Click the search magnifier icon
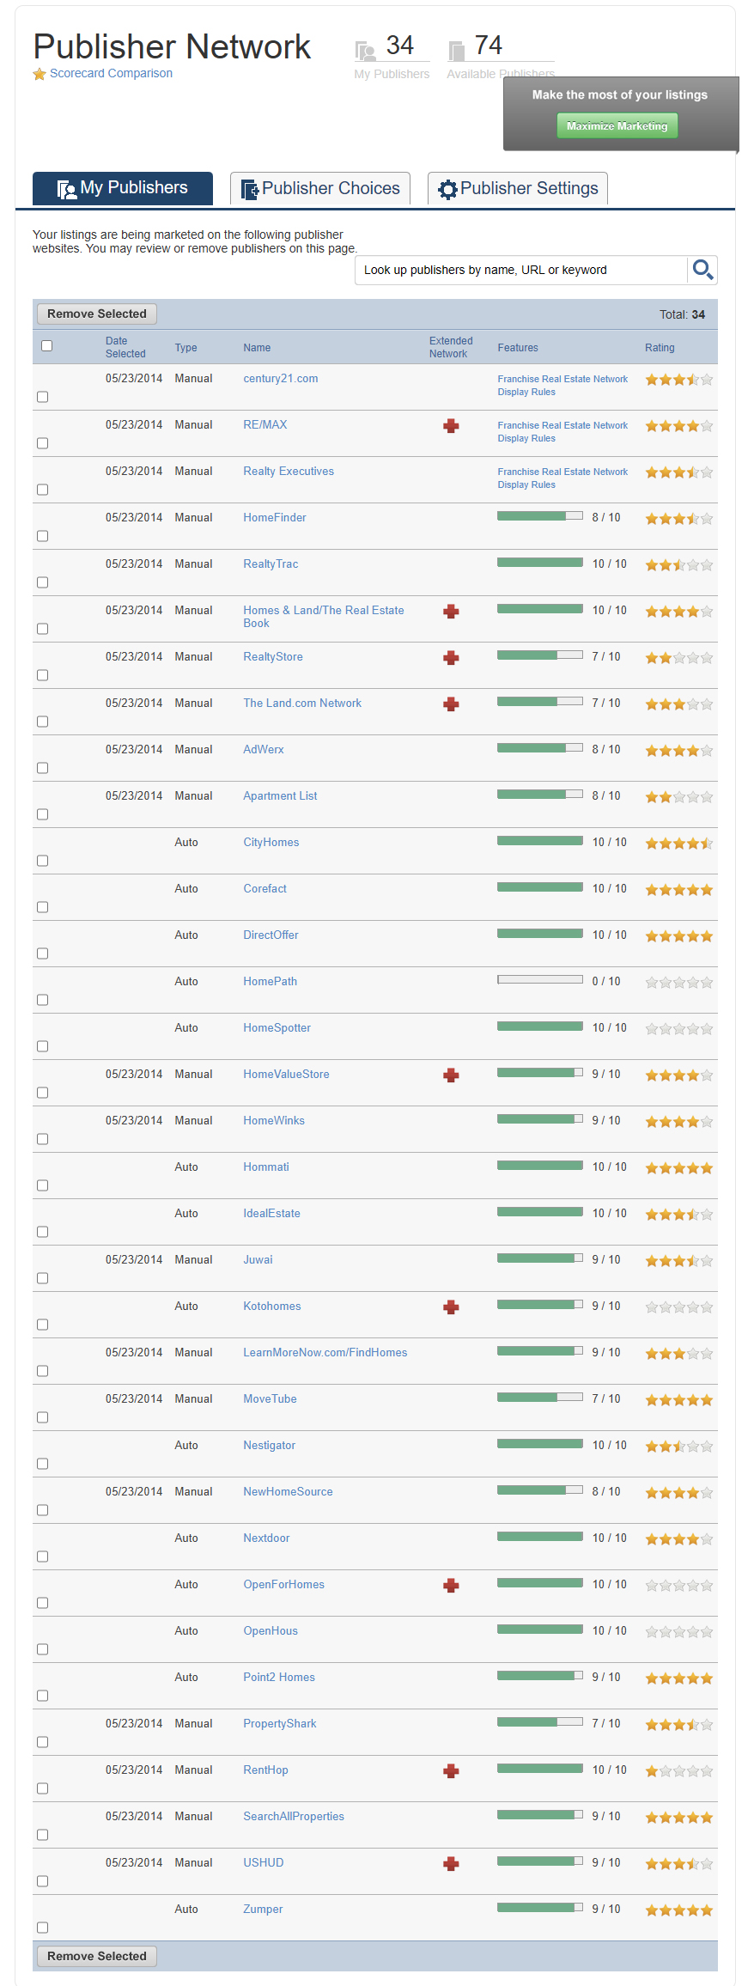The image size is (754, 1986). [x=702, y=270]
